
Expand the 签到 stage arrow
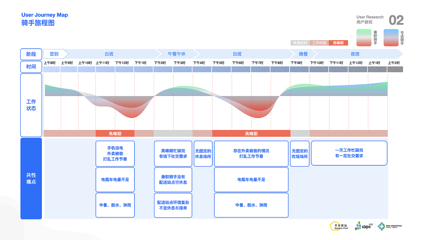54,54
